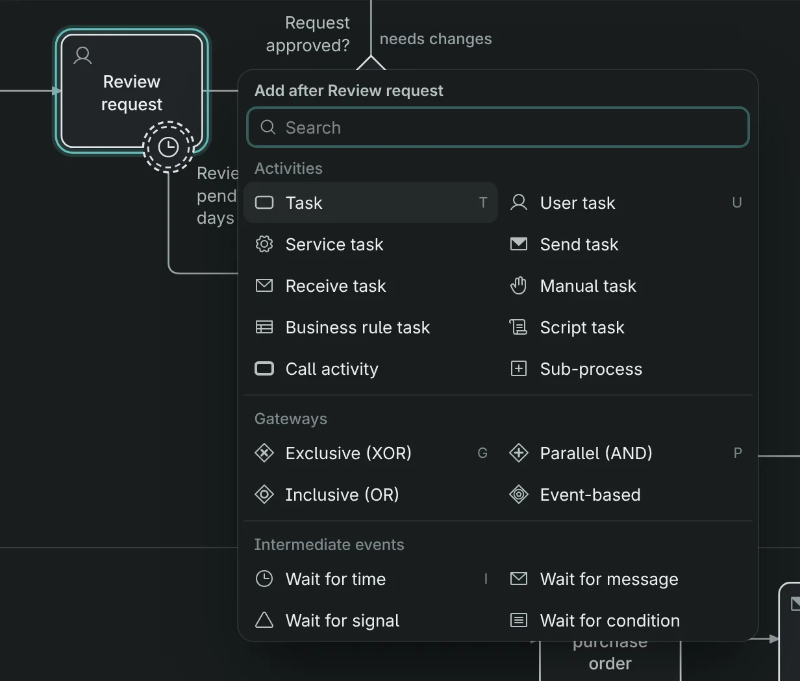Choose Inclusive (OR) gateway
This screenshot has width=800, height=681.
tap(371, 494)
